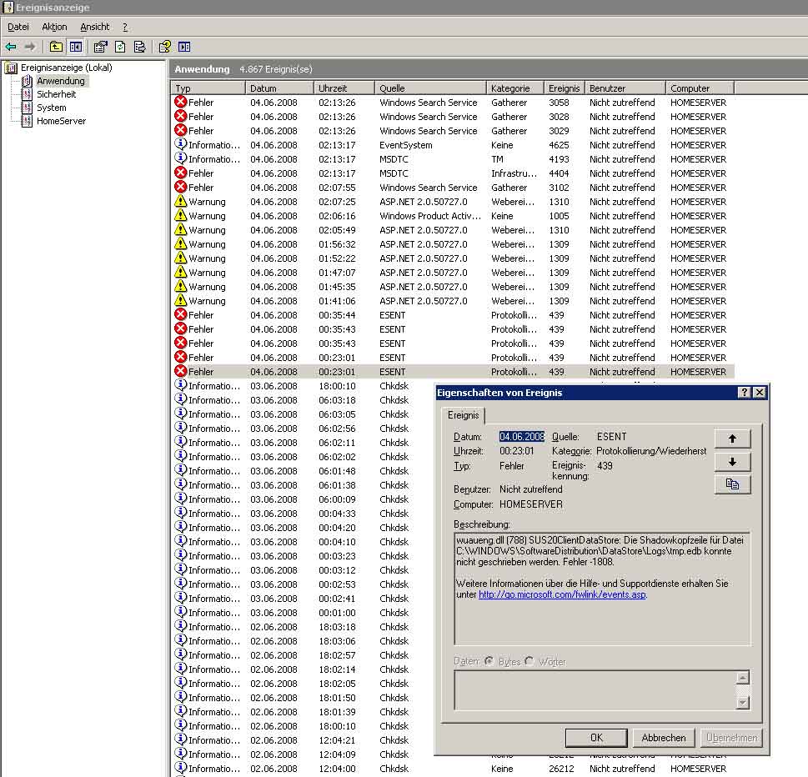The height and width of the screenshot is (777, 808).
Task: Select the Bytes radio button
Action: pyautogui.click(x=489, y=661)
